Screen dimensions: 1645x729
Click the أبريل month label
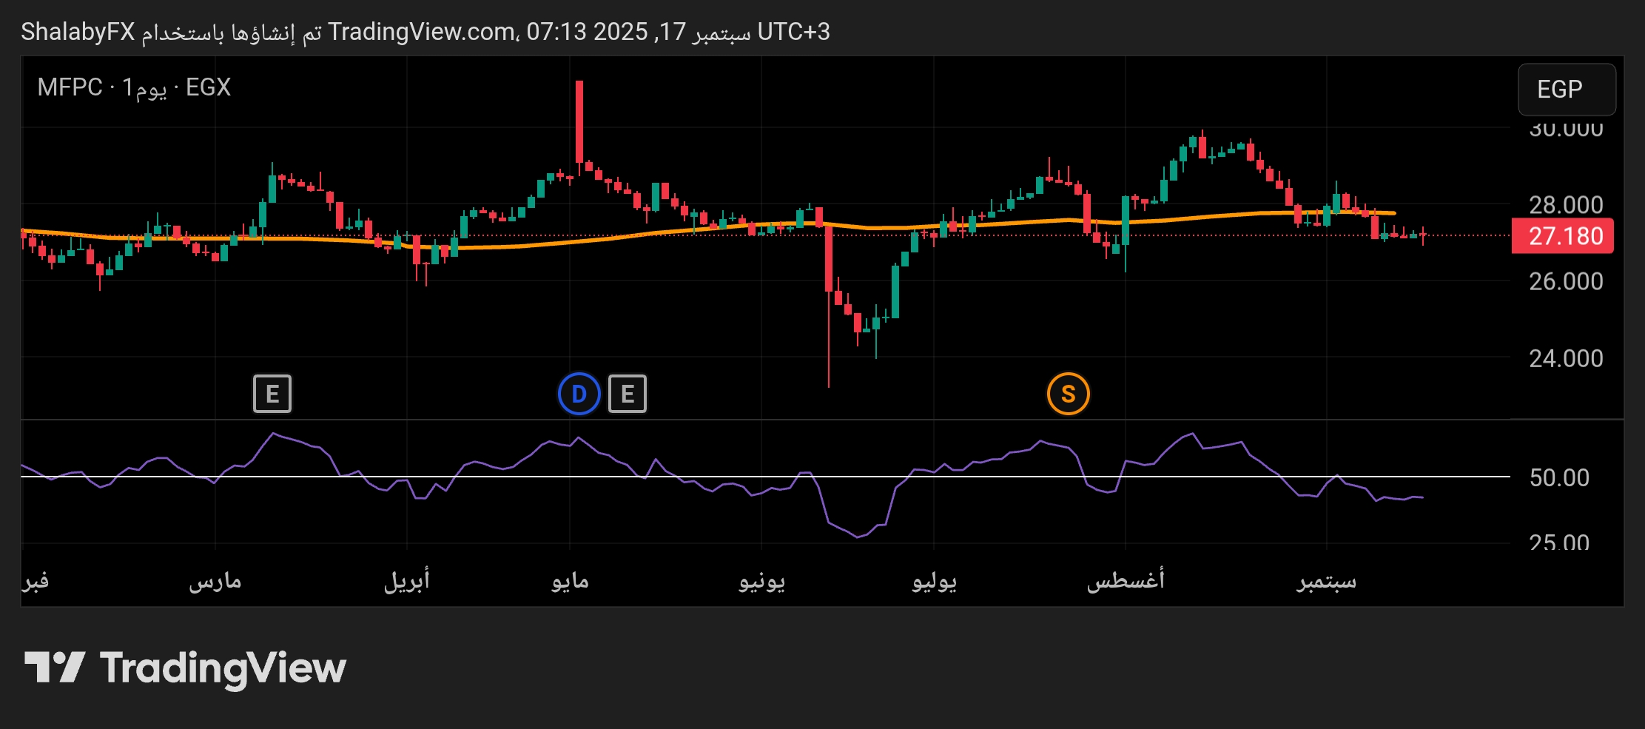(x=406, y=581)
